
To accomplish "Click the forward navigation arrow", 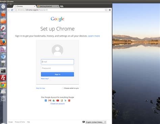I will [9, 10].
